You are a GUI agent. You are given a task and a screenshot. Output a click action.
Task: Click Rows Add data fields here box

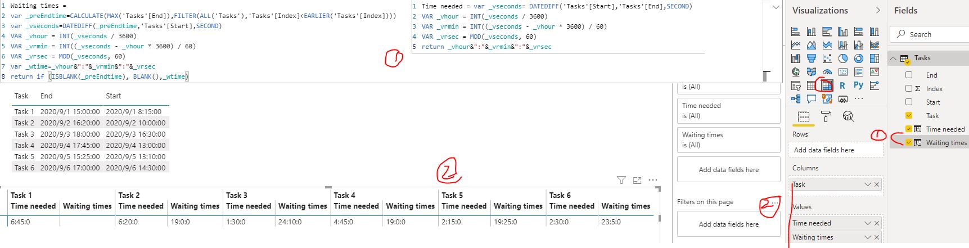pos(835,150)
